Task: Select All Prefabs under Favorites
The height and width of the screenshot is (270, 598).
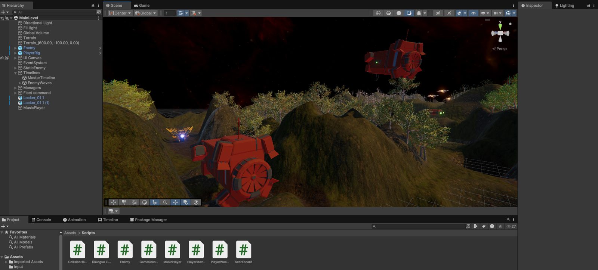Action: [24, 247]
